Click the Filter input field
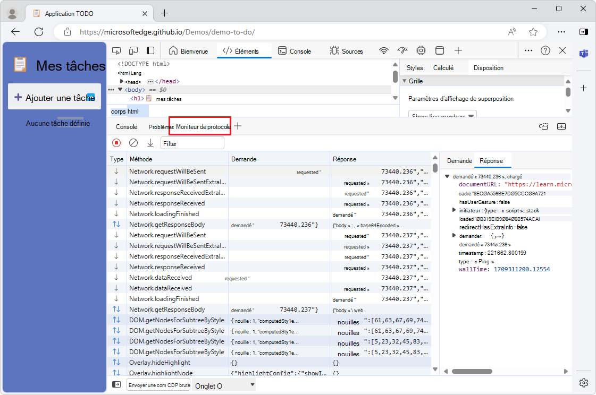Image resolution: width=596 pixels, height=395 pixels. pyautogui.click(x=192, y=143)
